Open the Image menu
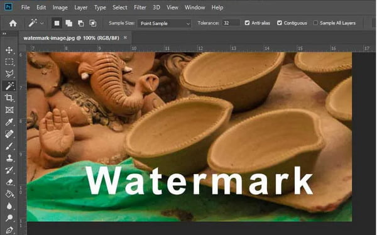This screenshot has height=235, width=377. [x=60, y=8]
